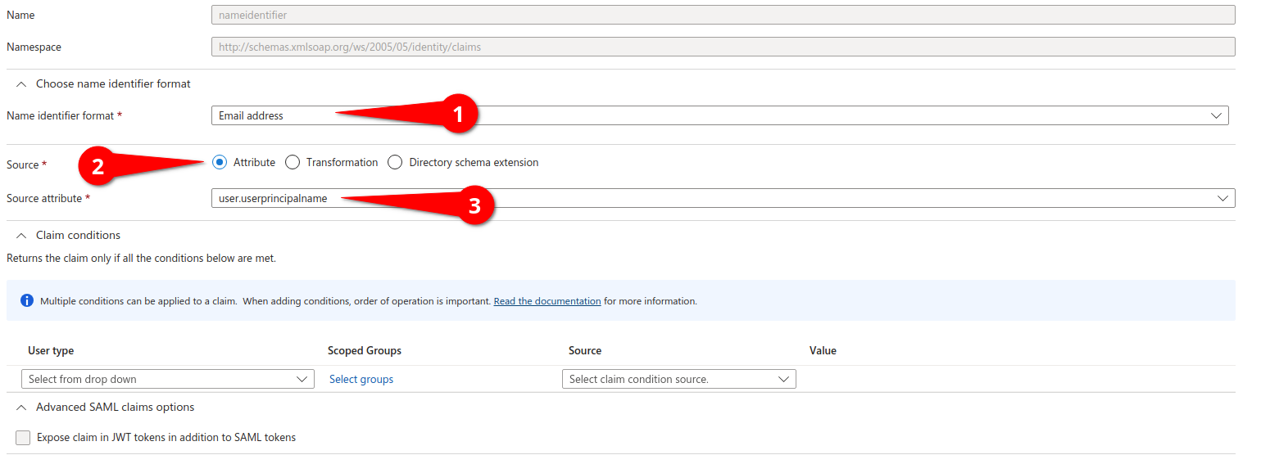Collapse the Choose name identifier format section
Viewport: 1261px width, 455px height.
(21, 84)
